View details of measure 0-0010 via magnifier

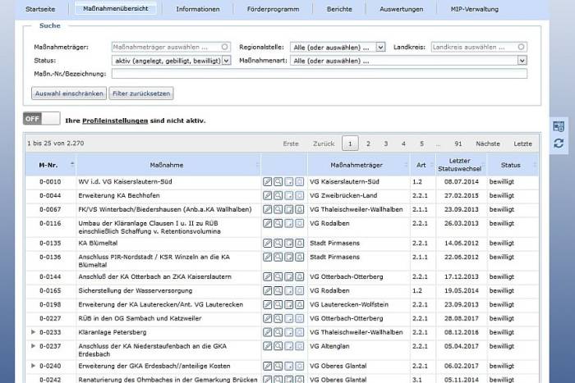coord(278,181)
